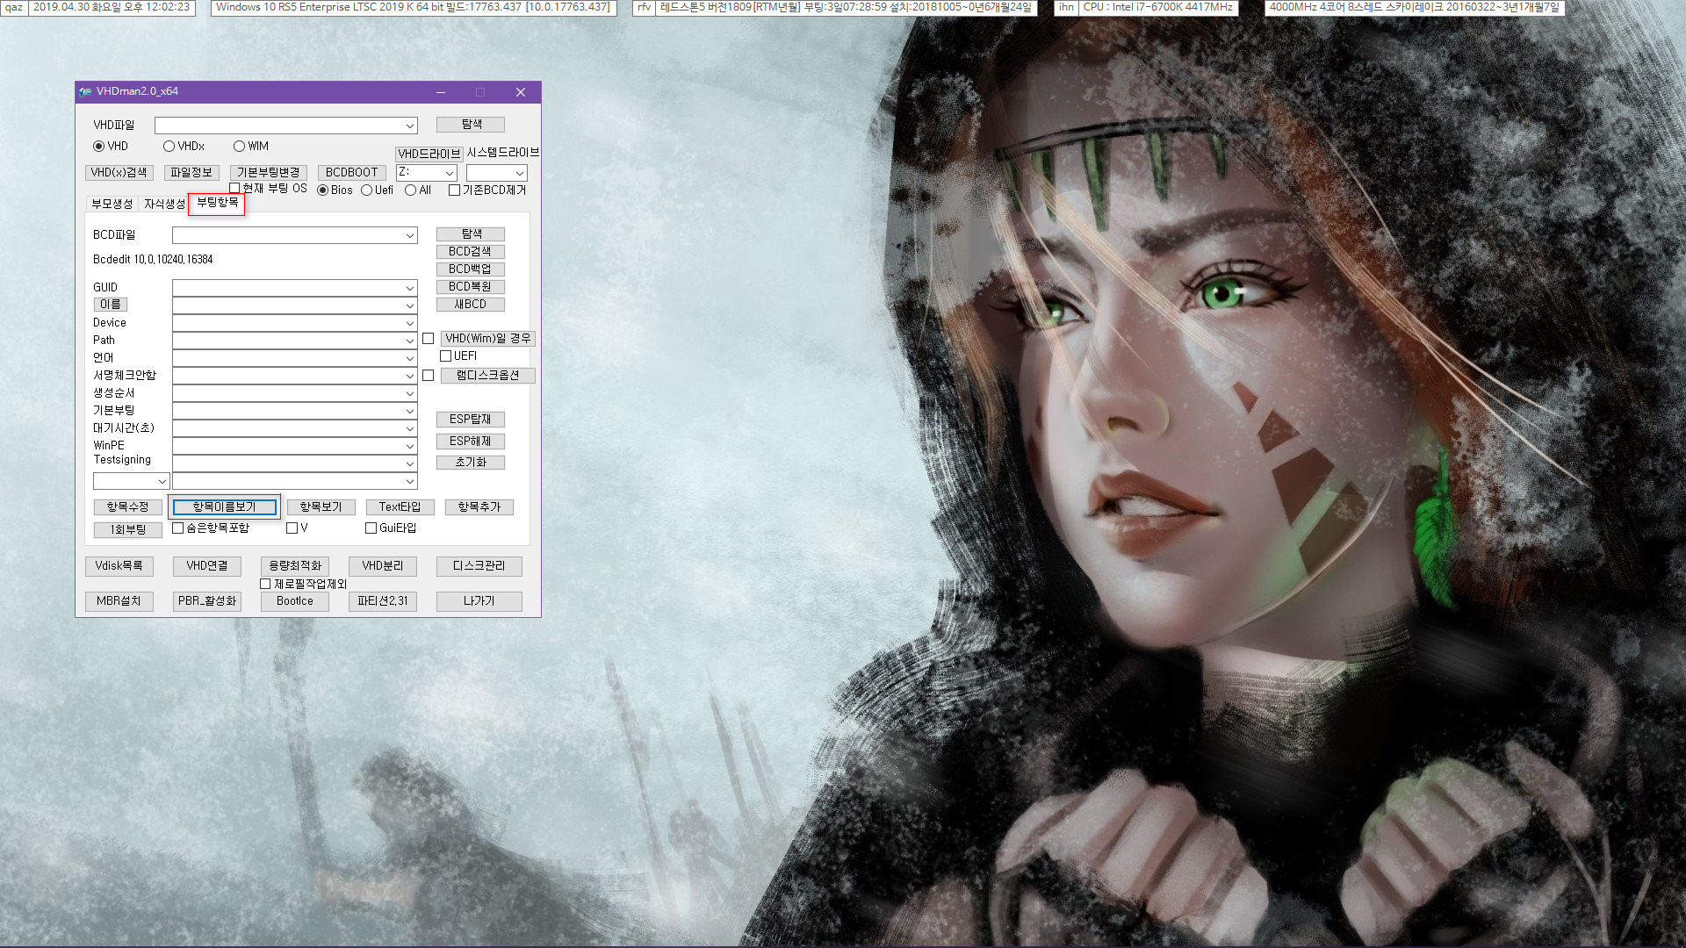The width and height of the screenshot is (1686, 948).
Task: Toggle the 숨은항목포함 checkbox
Action: tap(179, 528)
